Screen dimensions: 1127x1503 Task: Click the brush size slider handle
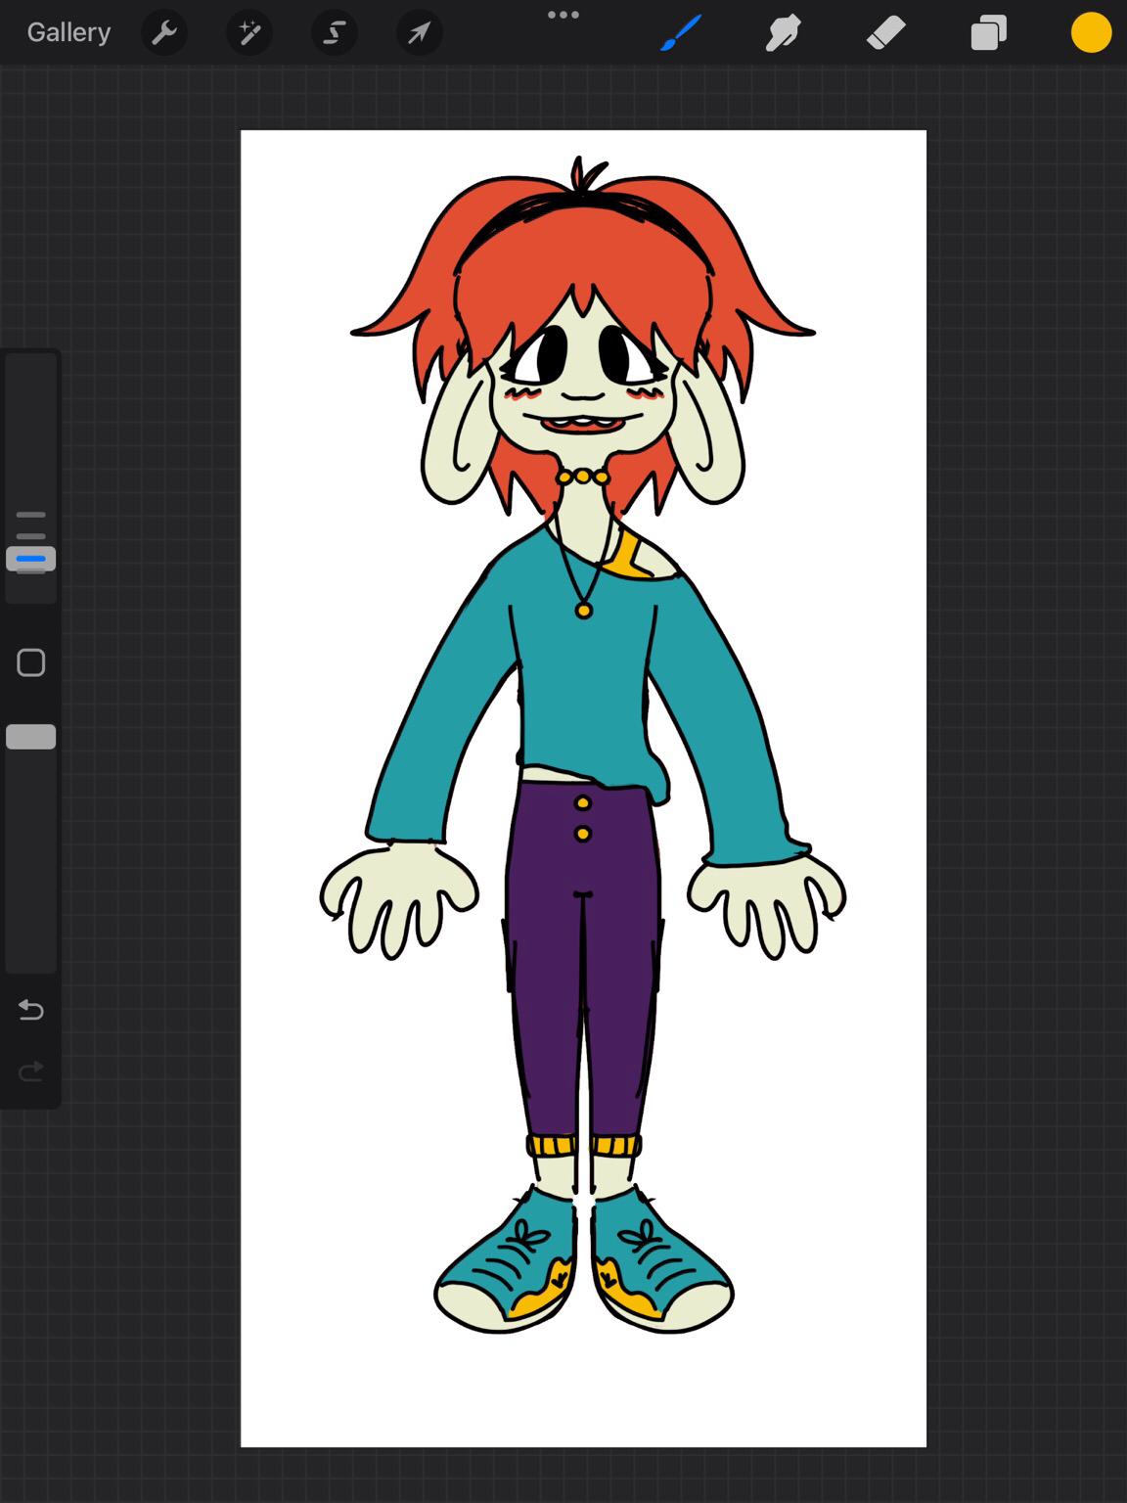tap(31, 559)
